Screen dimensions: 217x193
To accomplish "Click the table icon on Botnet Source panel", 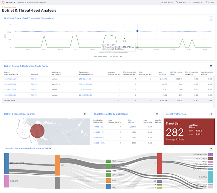I will click(211, 66).
